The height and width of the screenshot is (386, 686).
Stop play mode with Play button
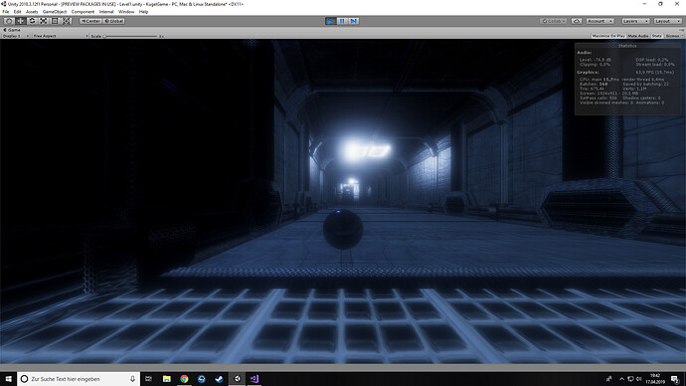pos(330,21)
